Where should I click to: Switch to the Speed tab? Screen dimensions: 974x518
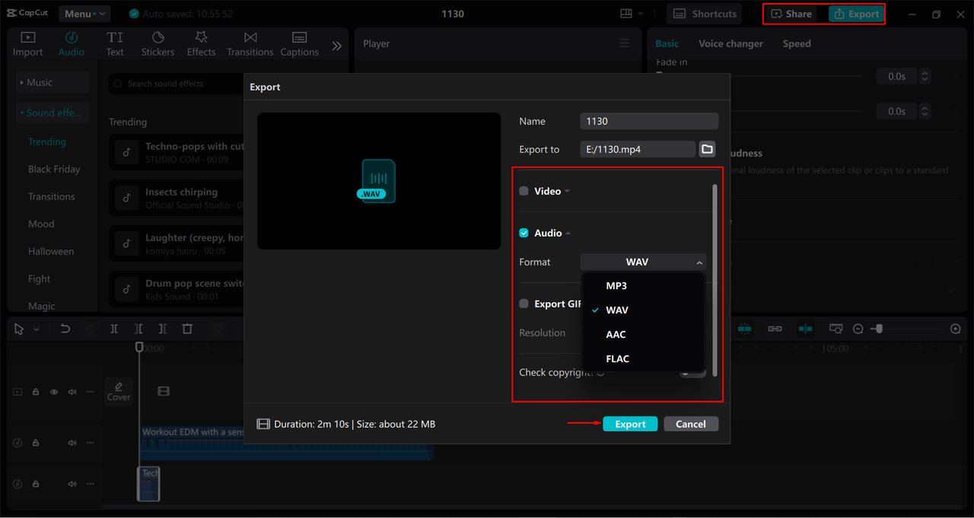(797, 43)
